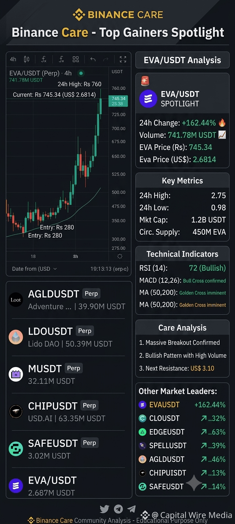
Task: Click the Care Analysis section header
Action: coord(182,328)
